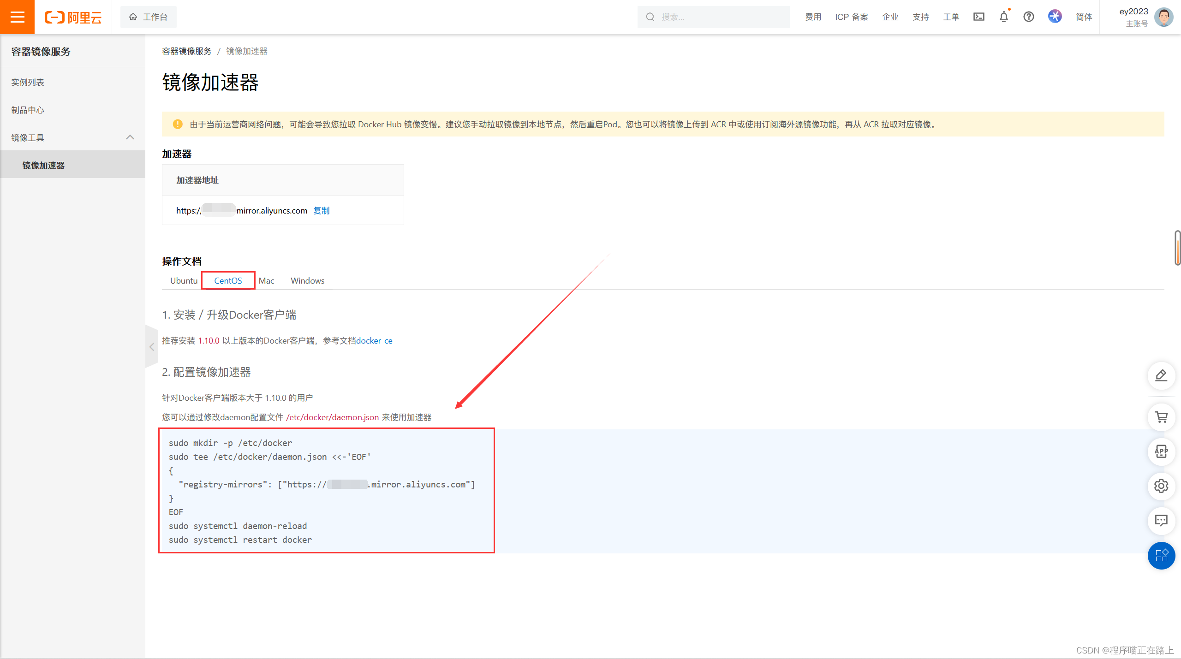Click the page vertical scrollbar thumb
The height and width of the screenshot is (659, 1181).
(1177, 248)
